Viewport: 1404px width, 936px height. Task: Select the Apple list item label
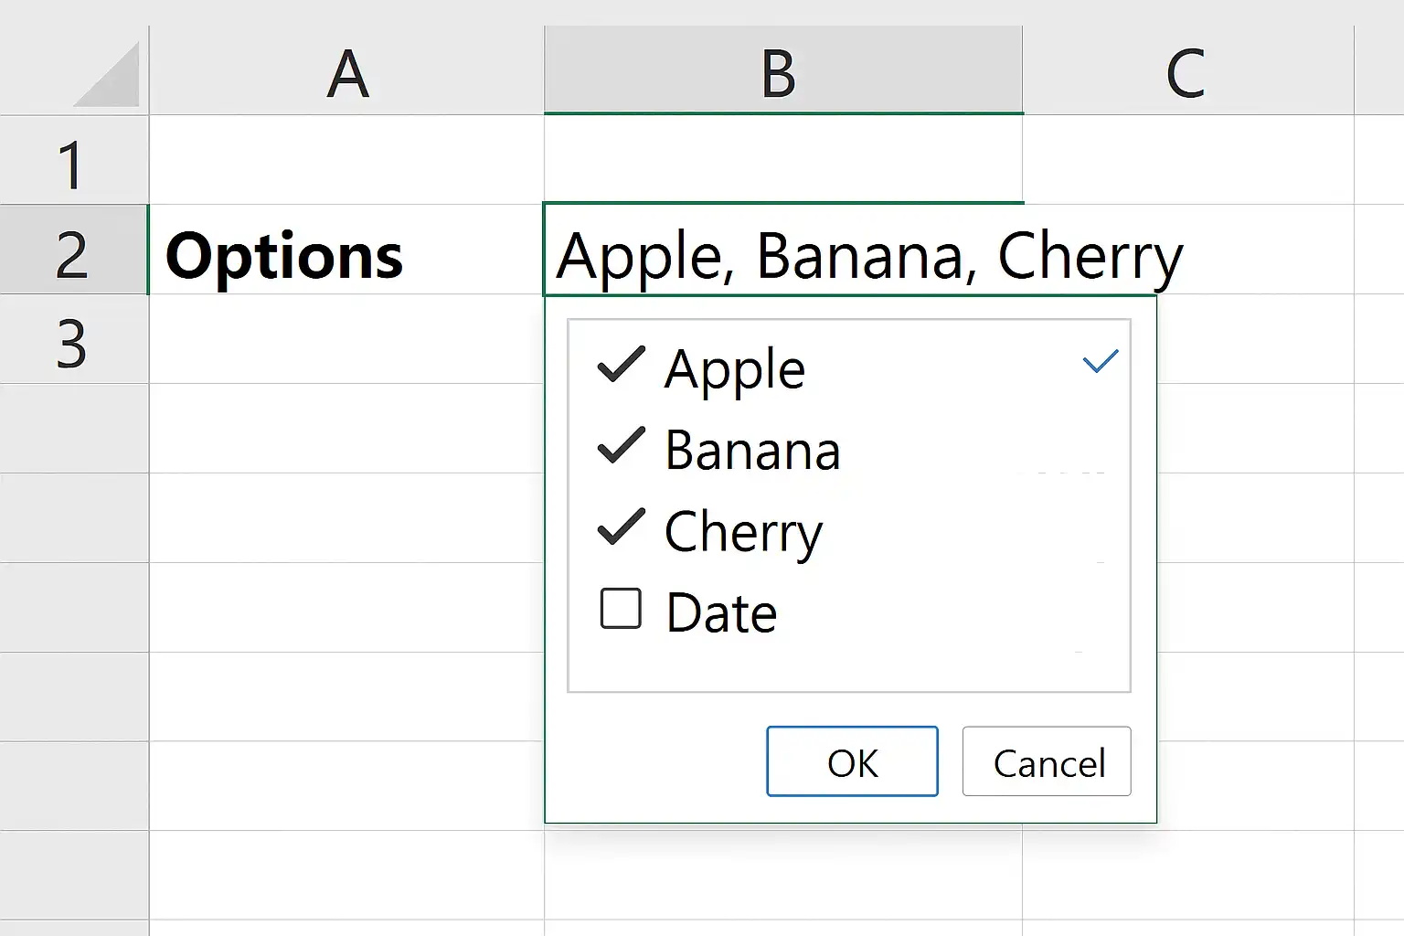pos(735,369)
